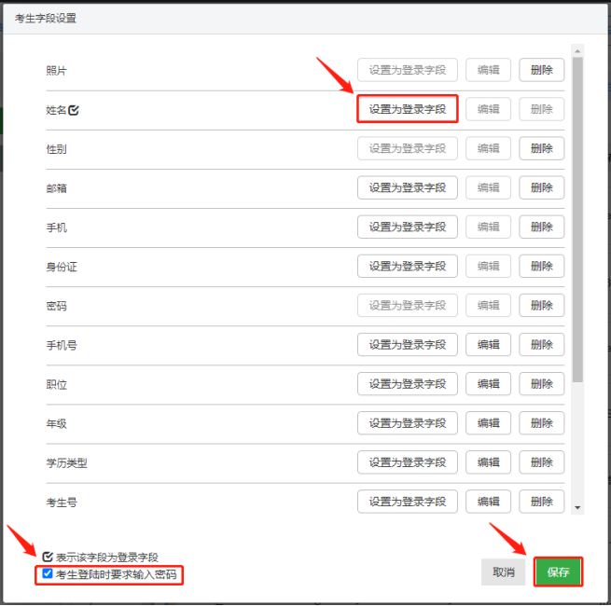The width and height of the screenshot is (611, 606).
Task: Click 设置为登录字段 in the 邮箱 row
Action: click(x=408, y=187)
